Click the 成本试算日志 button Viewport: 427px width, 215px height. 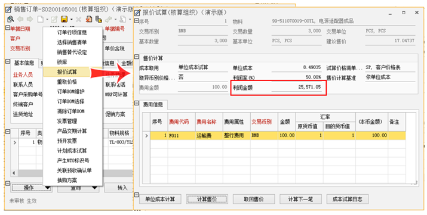[x=348, y=199]
